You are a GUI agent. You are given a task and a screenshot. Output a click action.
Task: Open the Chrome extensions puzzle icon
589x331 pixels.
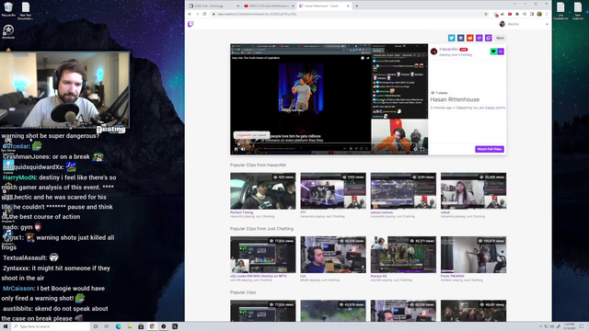pos(517,14)
